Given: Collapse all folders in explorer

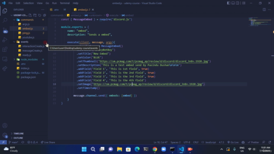Looking at the screenshot, I should 45,15.
